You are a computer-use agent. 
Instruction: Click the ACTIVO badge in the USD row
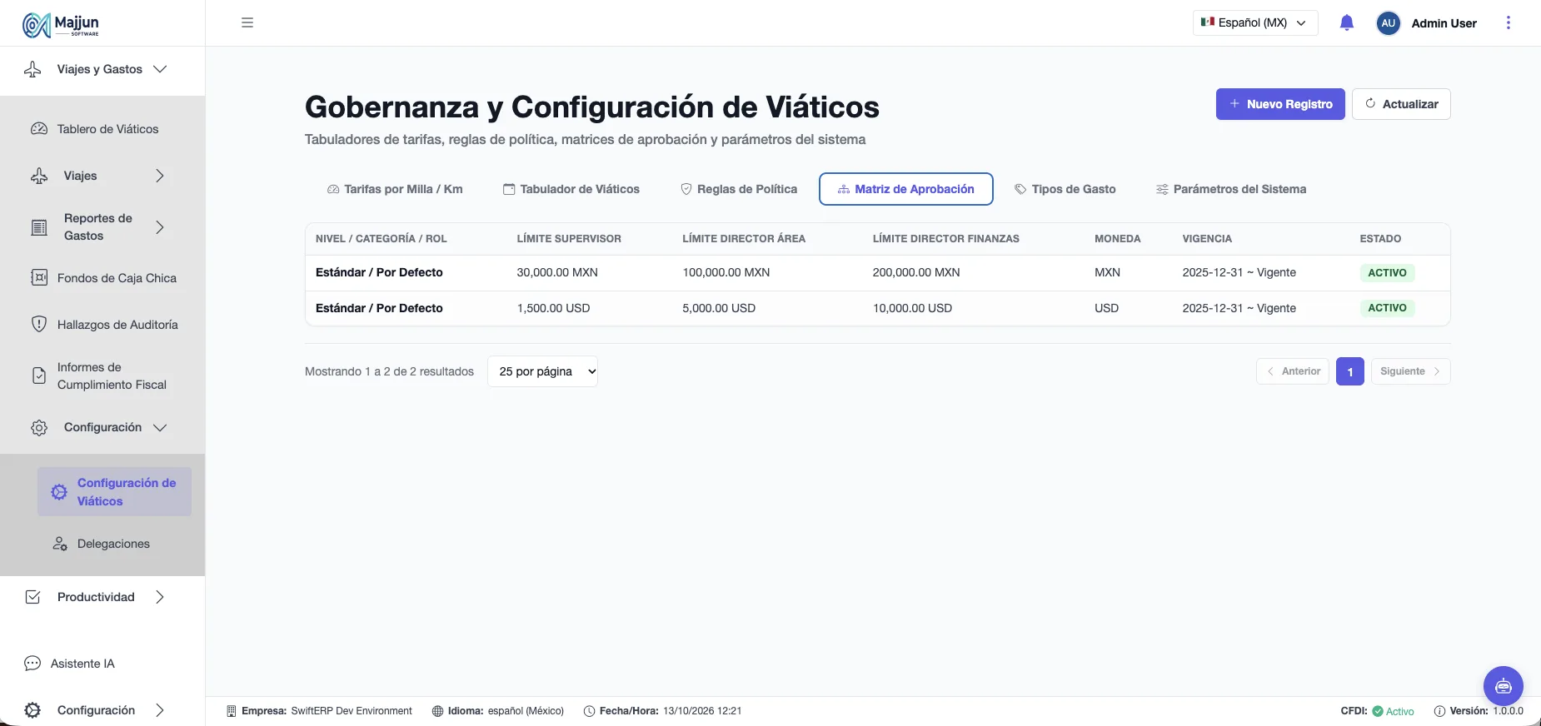(1387, 308)
